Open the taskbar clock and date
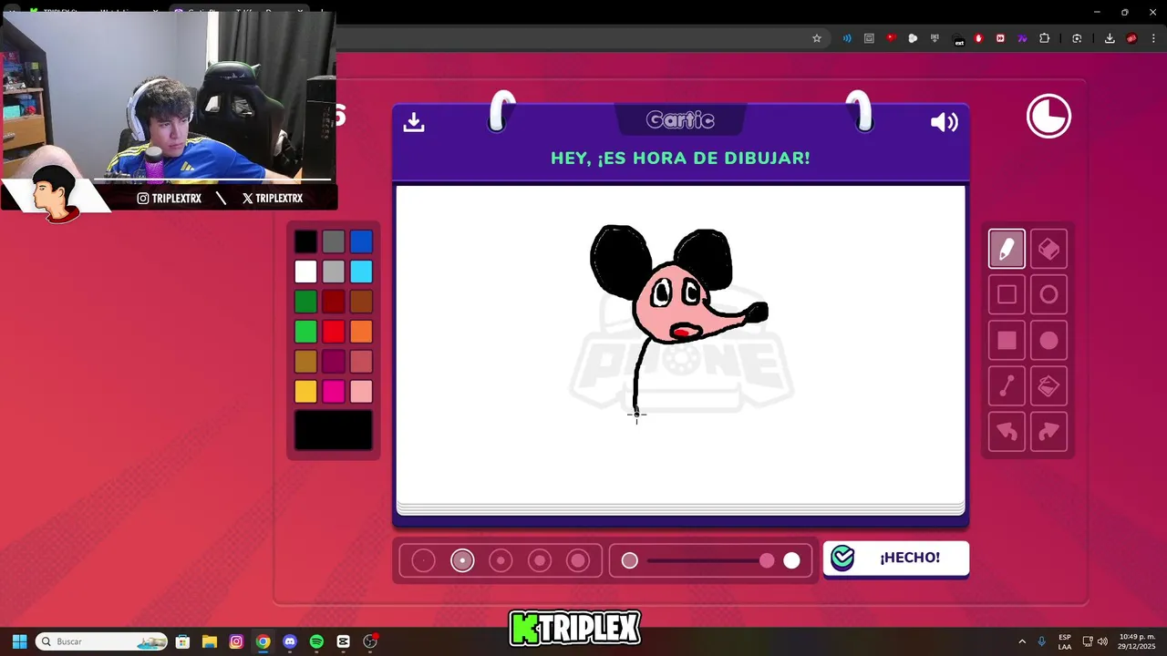This screenshot has width=1167, height=656. pos(1136,641)
